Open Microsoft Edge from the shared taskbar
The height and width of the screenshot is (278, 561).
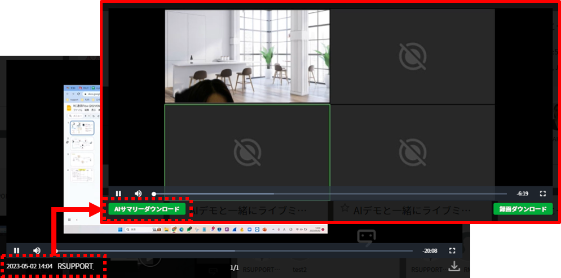click(182, 230)
